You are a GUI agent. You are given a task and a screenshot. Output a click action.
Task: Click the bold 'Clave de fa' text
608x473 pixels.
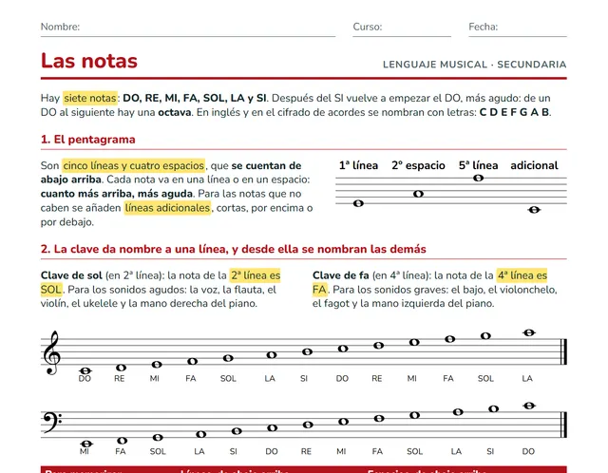340,275
